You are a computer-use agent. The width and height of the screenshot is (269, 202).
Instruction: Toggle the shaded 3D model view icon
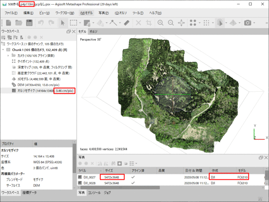(x=220, y=23)
